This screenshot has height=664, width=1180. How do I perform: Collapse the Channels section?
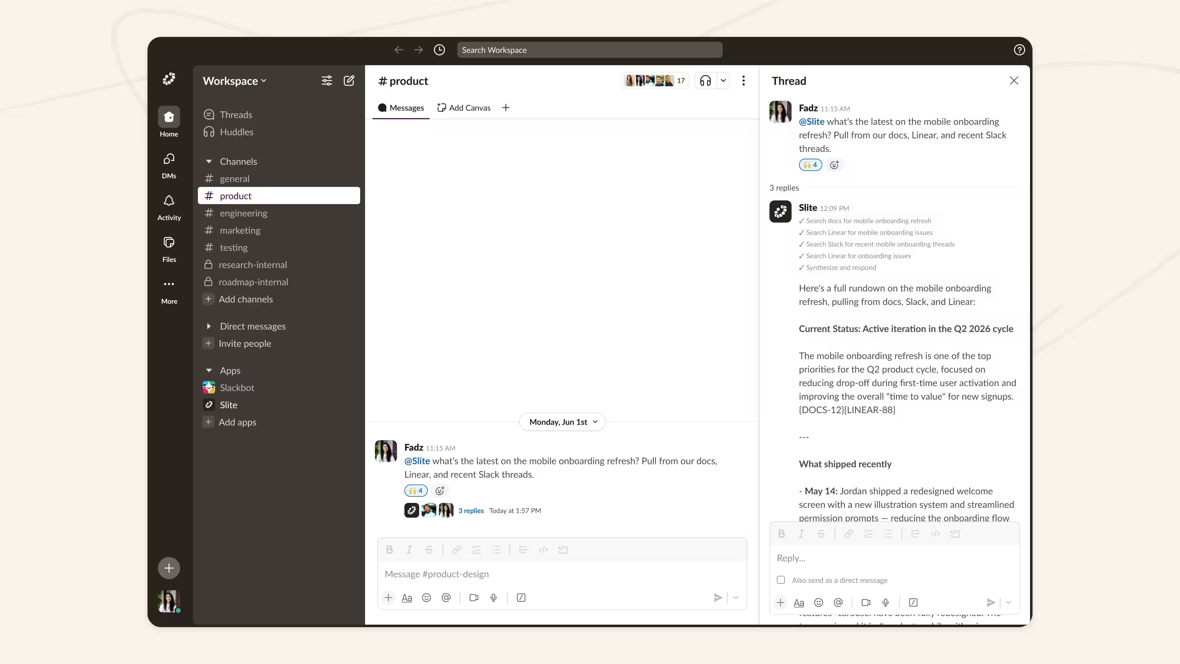pyautogui.click(x=209, y=161)
